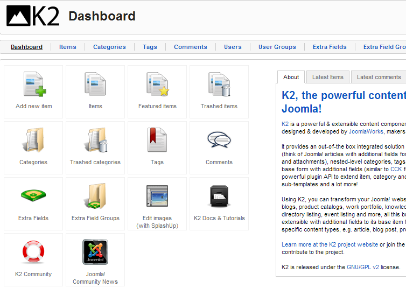
Task: Open the Items documents icon in the grid
Action: click(95, 84)
